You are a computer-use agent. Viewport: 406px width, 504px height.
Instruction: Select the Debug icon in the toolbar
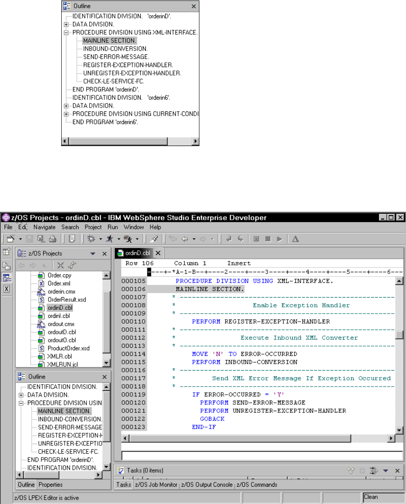click(91, 239)
